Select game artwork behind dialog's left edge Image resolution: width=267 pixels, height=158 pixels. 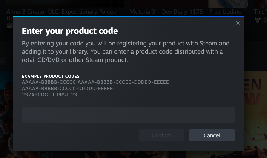coord(6,105)
